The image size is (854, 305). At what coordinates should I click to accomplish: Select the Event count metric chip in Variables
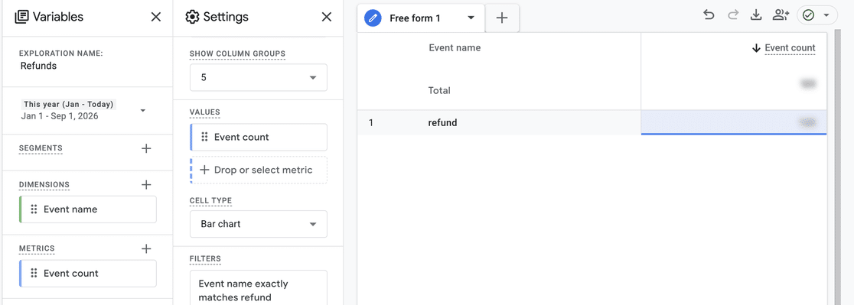coord(88,274)
